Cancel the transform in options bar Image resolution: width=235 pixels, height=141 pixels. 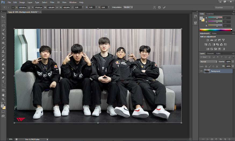click(159, 7)
